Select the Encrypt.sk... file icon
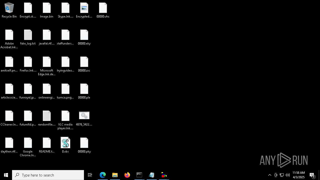 point(28,10)
